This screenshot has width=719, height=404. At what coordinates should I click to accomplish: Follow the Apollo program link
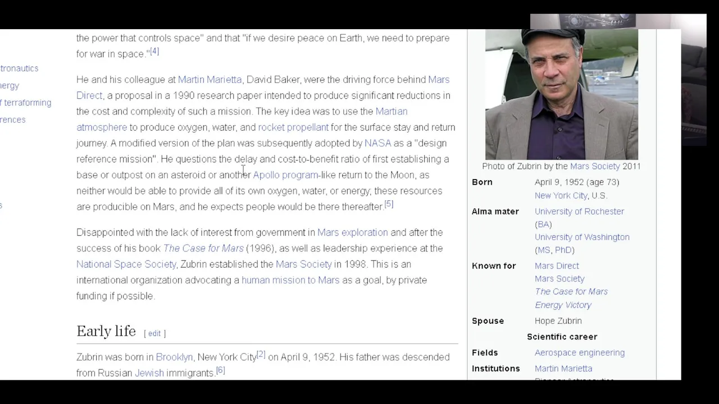pos(285,175)
